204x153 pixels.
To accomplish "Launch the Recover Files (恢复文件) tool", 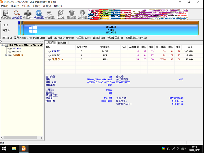I will (28, 14).
